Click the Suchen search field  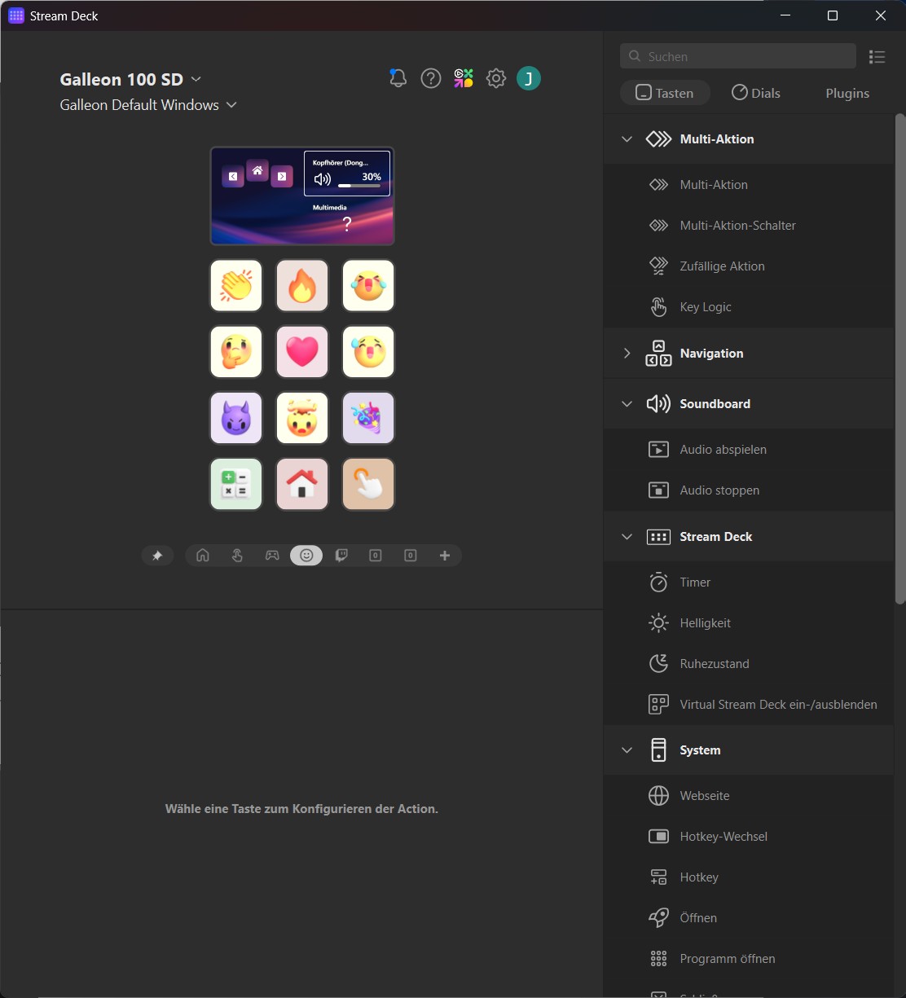tap(737, 56)
